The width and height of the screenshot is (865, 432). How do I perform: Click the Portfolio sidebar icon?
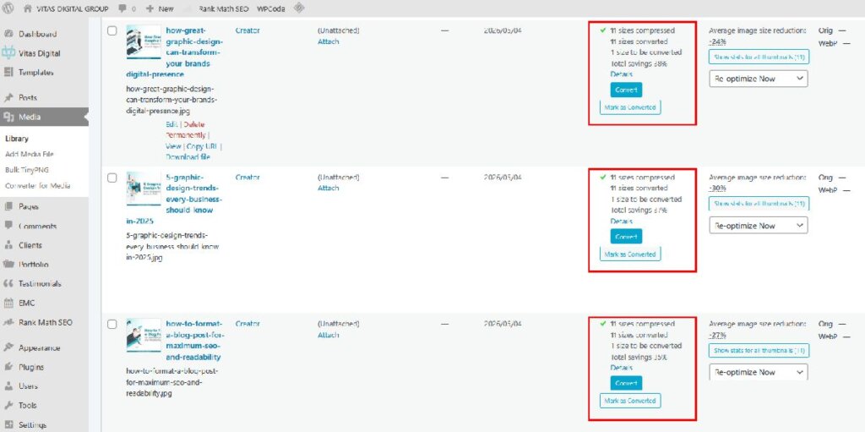pyautogui.click(x=8, y=264)
